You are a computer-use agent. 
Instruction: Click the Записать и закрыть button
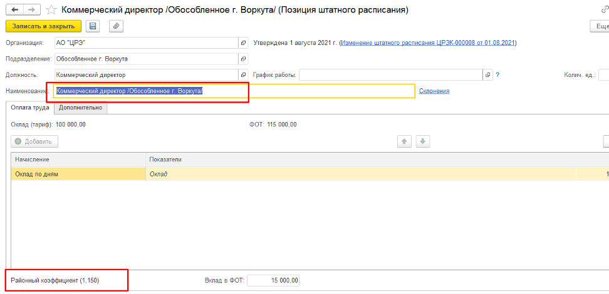point(43,26)
